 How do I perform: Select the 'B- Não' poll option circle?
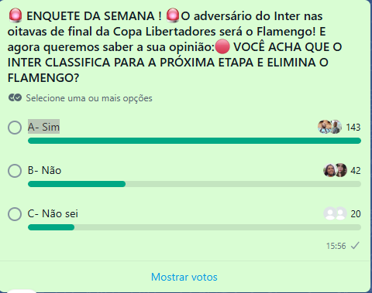15,171
